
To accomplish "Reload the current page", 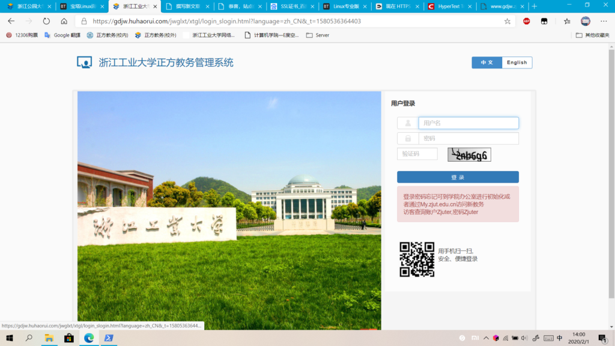I will 46,21.
